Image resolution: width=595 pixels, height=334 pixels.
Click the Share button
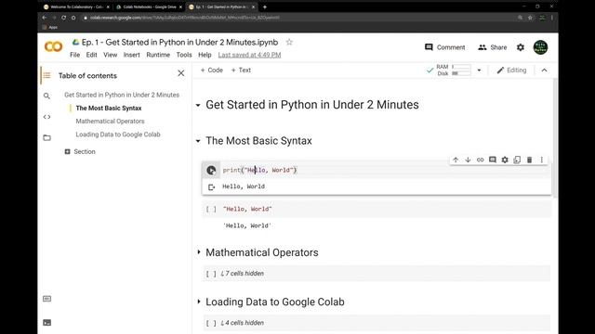coord(492,47)
